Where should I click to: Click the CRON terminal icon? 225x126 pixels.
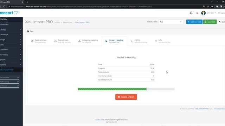[x=132, y=41]
